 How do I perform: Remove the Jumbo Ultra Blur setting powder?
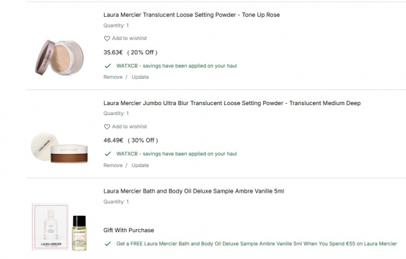pyautogui.click(x=113, y=165)
